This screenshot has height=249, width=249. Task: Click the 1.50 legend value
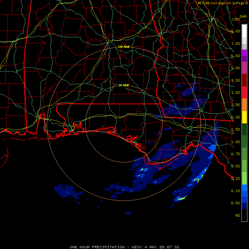[x=235, y=129]
